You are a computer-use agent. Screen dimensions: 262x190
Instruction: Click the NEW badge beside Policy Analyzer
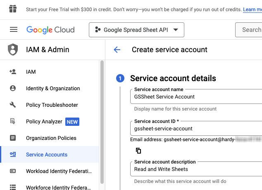(72, 122)
